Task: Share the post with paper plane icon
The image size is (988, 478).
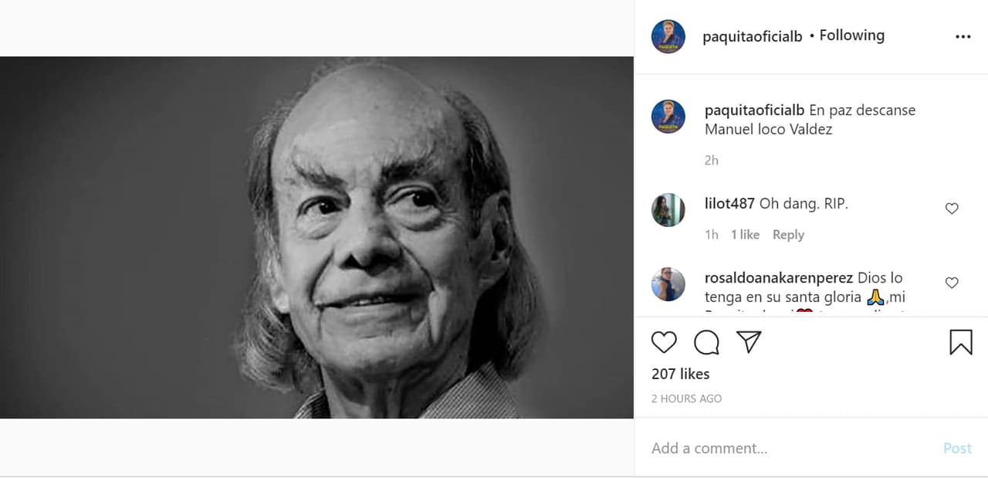Action: coord(749,342)
